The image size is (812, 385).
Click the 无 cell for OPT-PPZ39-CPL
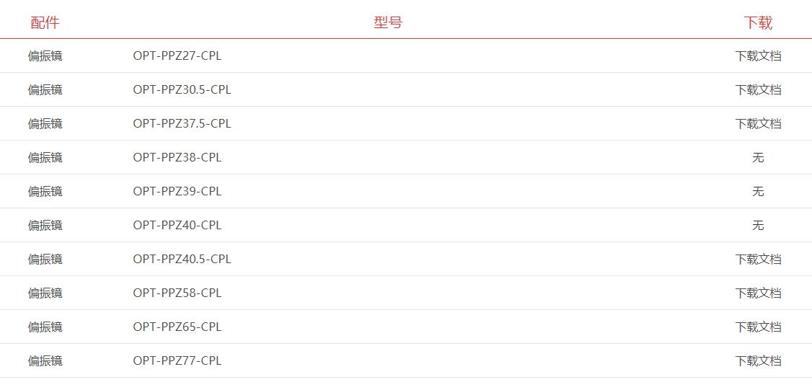pyautogui.click(x=758, y=192)
